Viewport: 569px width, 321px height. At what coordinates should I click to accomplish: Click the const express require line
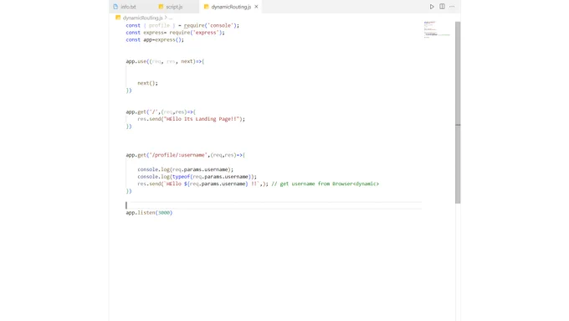(x=175, y=33)
